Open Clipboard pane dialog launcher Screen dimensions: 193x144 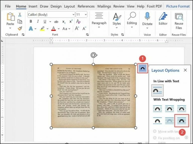[x=23, y=35]
